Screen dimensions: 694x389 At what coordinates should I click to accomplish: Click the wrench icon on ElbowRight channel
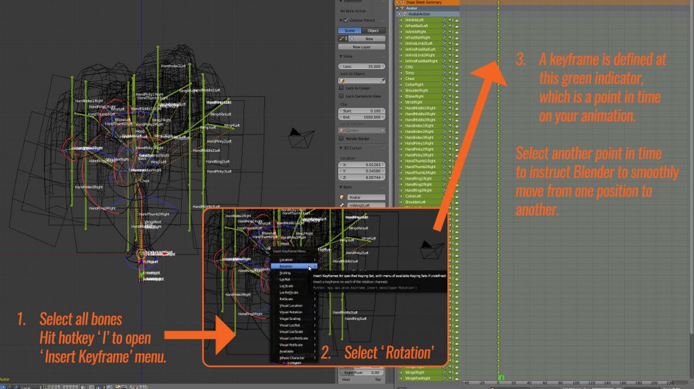coord(444,96)
